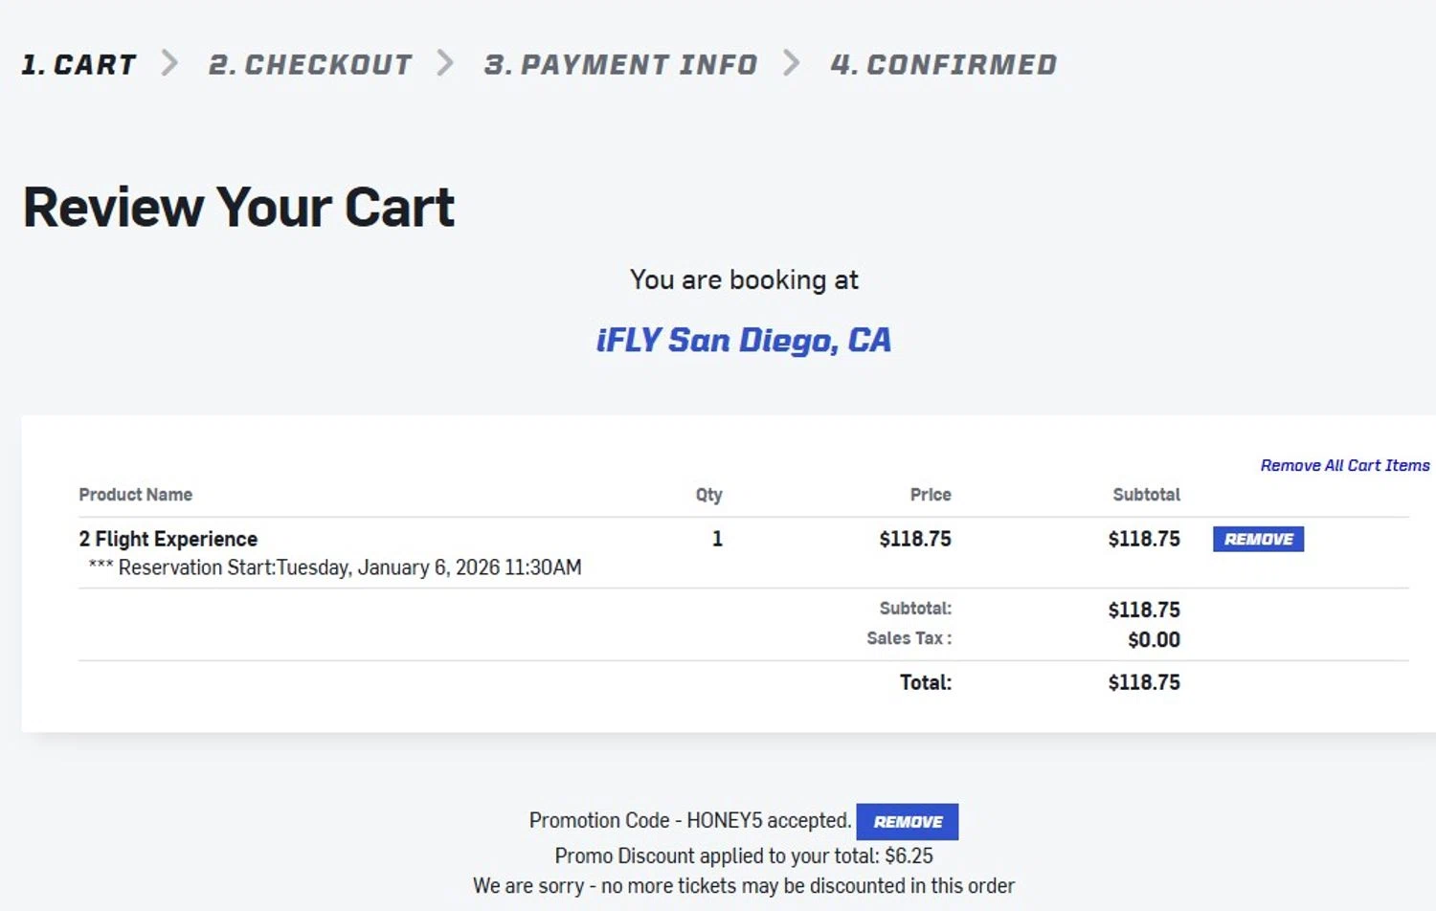
Task: Click chevron arrow after CHECKOUT step
Action: 445,63
